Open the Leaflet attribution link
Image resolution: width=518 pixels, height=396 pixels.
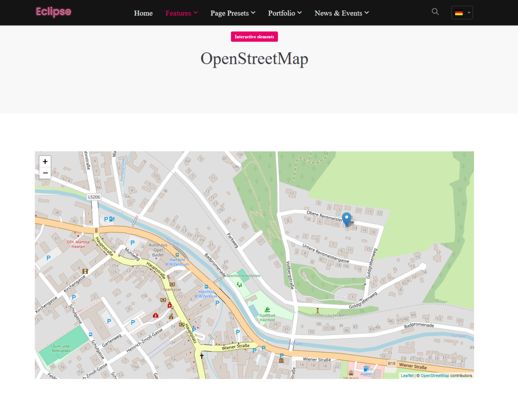pos(407,376)
